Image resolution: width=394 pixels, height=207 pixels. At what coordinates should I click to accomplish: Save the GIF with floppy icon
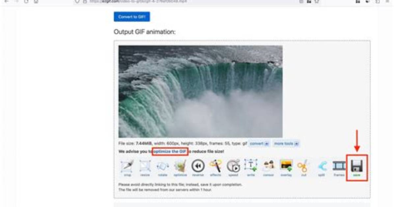tap(357, 168)
